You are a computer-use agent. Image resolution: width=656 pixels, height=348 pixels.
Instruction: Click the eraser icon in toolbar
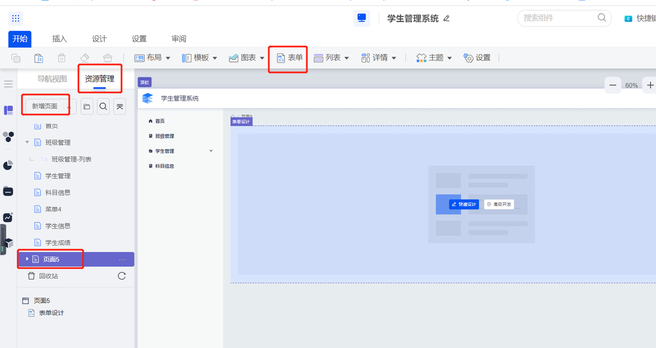pos(85,58)
